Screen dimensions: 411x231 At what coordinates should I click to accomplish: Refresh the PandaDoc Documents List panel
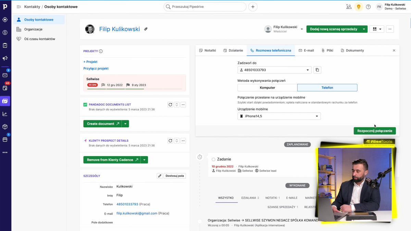click(170, 105)
